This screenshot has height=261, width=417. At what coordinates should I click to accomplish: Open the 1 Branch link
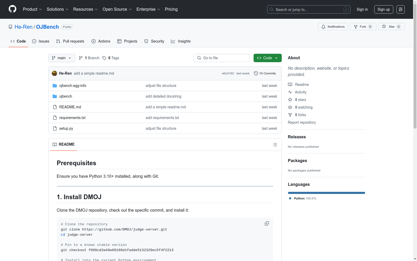(89, 58)
